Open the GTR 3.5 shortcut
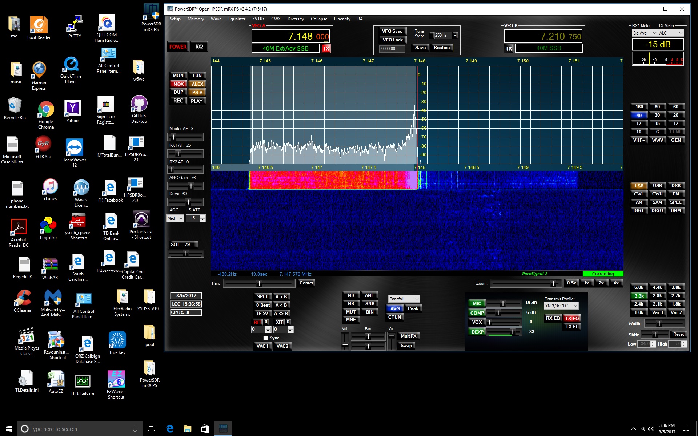 pyautogui.click(x=43, y=147)
